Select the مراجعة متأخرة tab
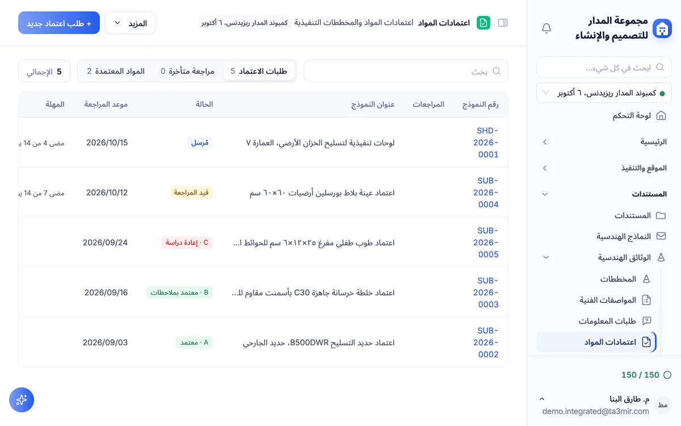Viewport: 681px width, 426px height. (x=188, y=71)
